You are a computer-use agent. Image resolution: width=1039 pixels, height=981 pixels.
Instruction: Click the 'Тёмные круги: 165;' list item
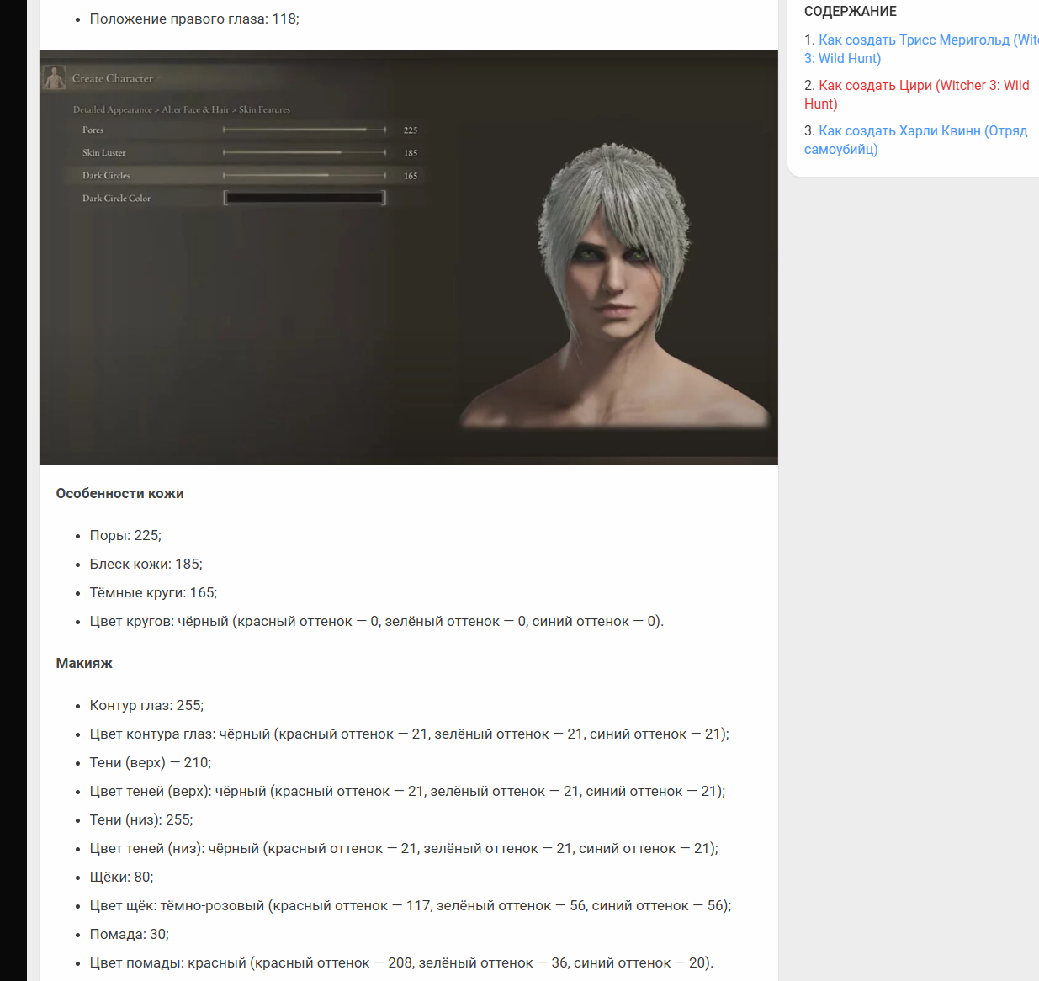(153, 593)
